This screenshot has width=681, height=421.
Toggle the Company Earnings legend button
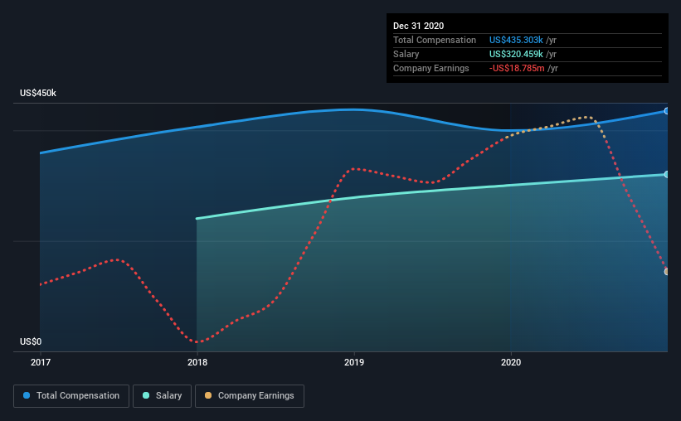(x=250, y=396)
